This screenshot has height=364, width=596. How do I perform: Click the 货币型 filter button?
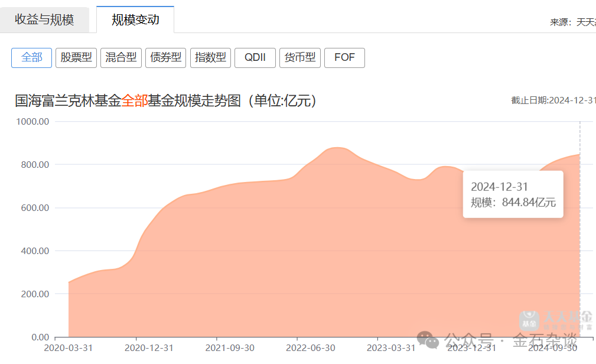(x=299, y=57)
